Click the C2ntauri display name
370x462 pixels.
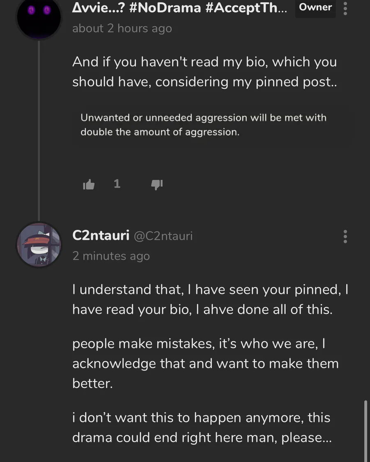click(x=101, y=236)
